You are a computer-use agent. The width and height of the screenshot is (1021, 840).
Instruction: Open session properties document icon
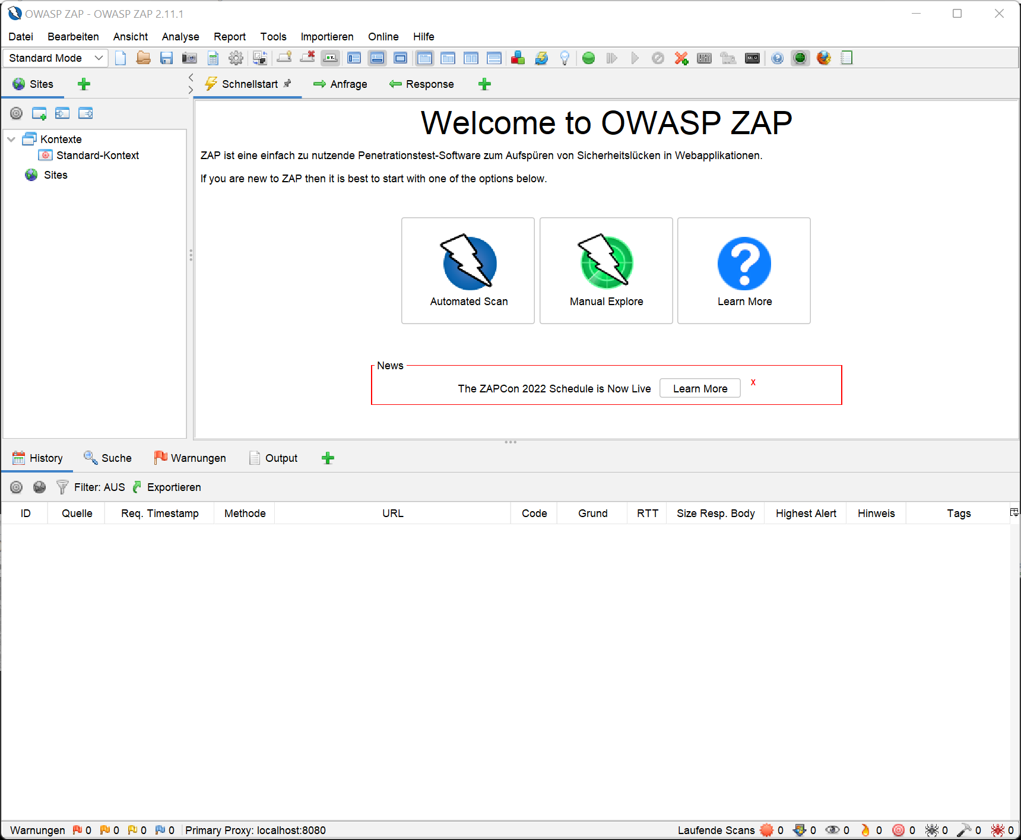click(213, 58)
